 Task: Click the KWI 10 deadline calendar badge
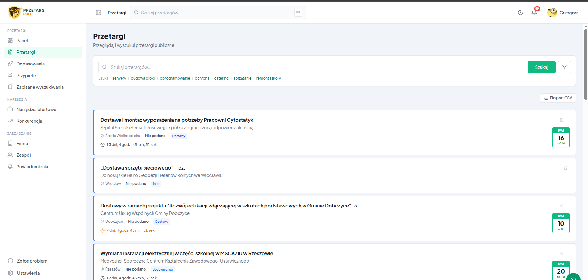pos(561,223)
